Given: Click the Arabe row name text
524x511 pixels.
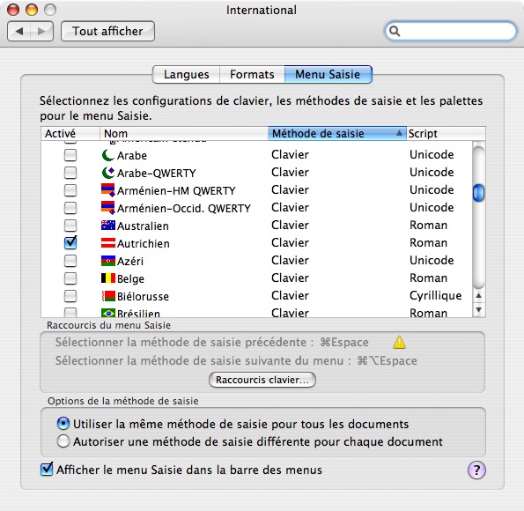Looking at the screenshot, I should [x=132, y=156].
